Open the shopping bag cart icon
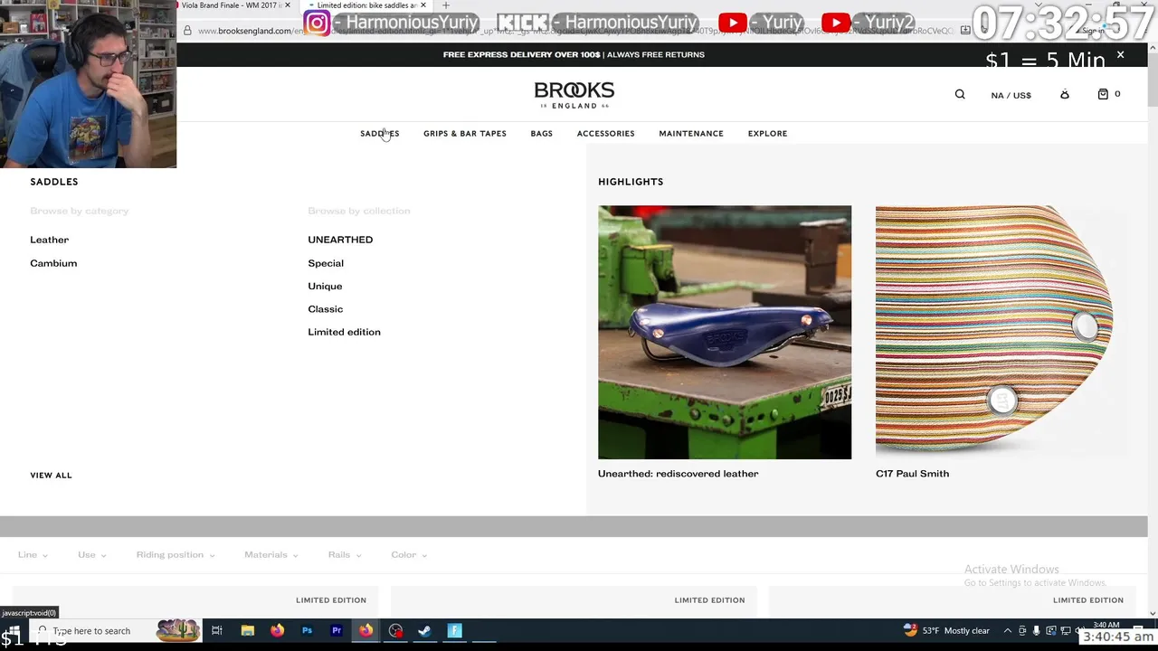Viewport: 1158px width, 651px height. click(1103, 94)
